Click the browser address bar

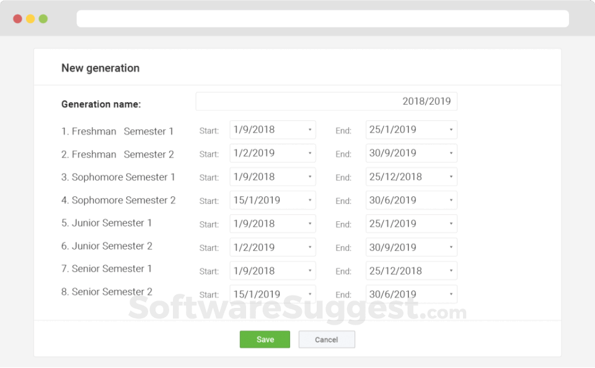[322, 19]
